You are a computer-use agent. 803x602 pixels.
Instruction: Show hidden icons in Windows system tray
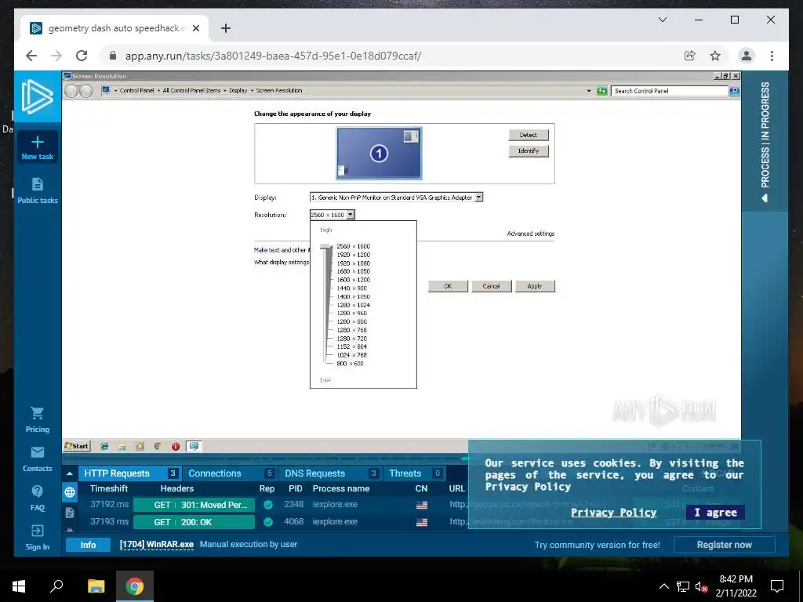tap(663, 586)
